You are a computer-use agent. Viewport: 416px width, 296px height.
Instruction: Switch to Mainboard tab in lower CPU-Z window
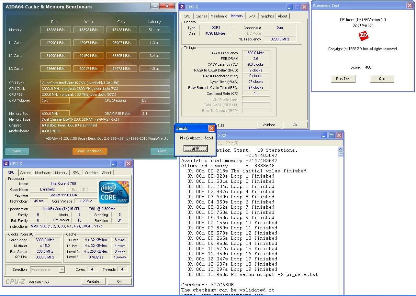click(43, 173)
